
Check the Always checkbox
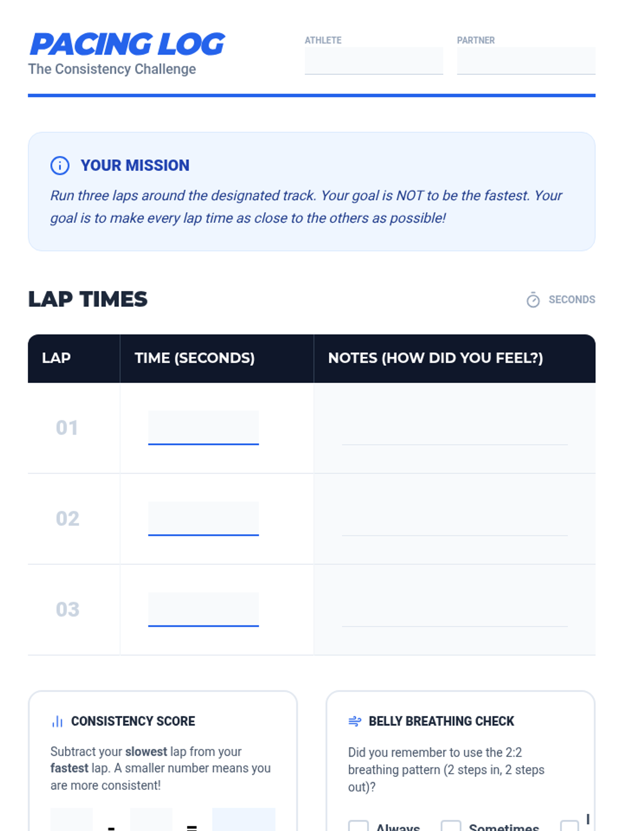click(x=358, y=826)
